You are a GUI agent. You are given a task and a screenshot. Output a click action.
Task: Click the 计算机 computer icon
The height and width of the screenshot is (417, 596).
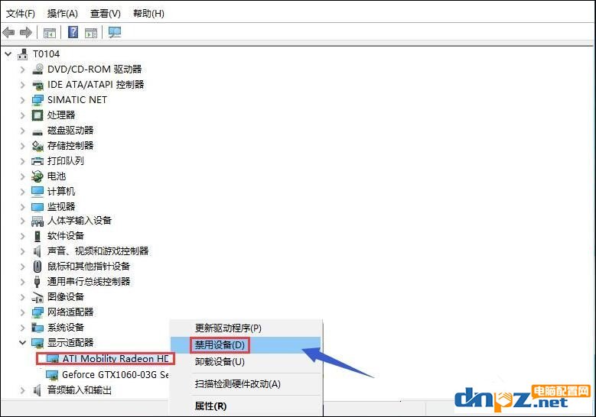click(37, 191)
